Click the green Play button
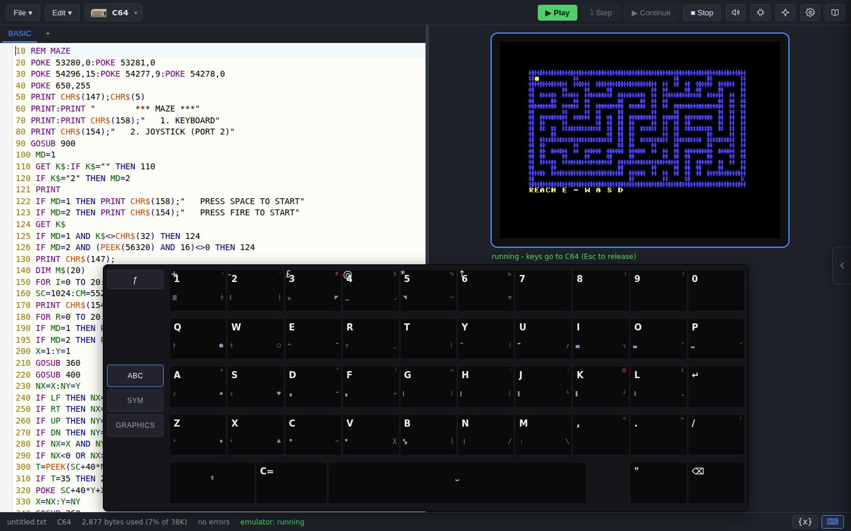851x531 pixels. [x=557, y=12]
